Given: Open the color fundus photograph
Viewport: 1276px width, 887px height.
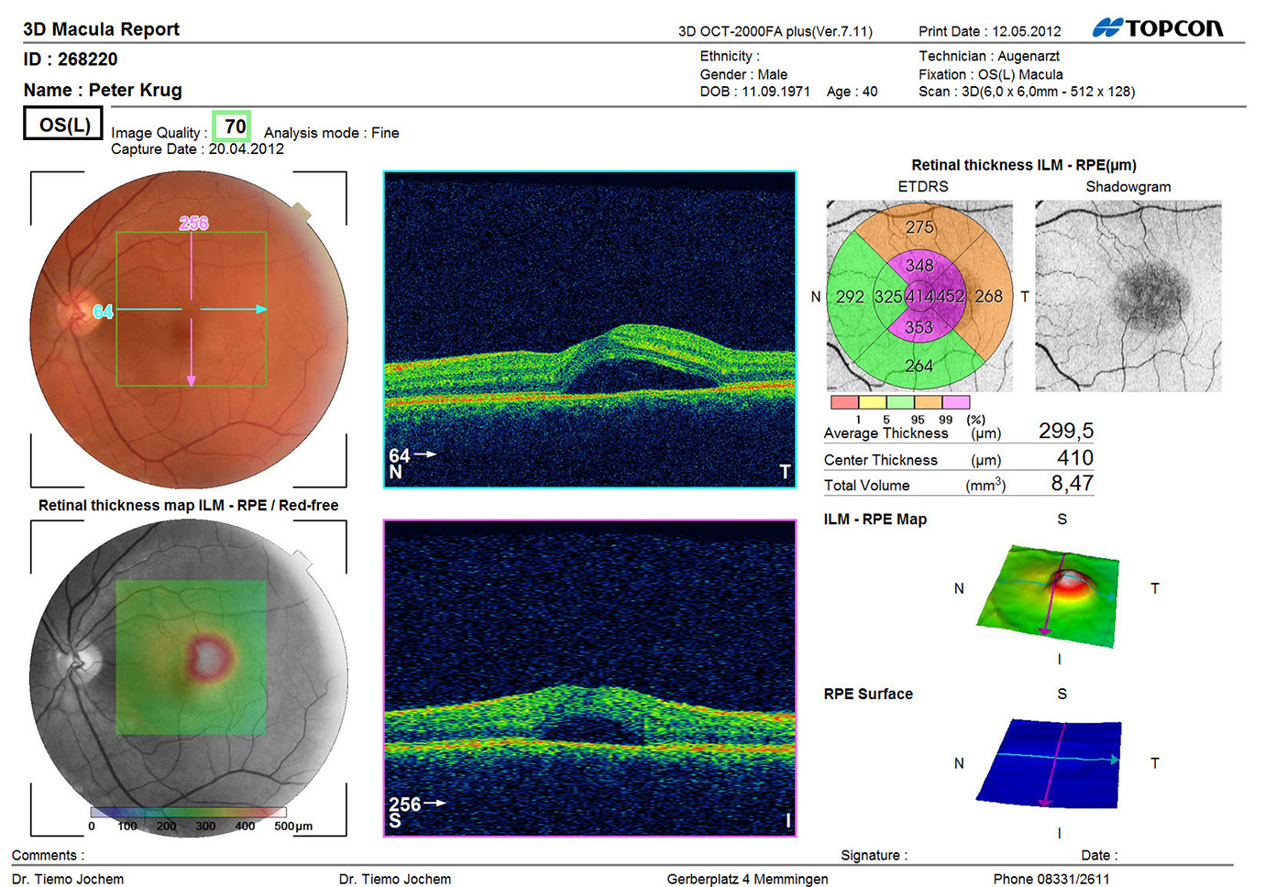Looking at the screenshot, I should (x=189, y=328).
